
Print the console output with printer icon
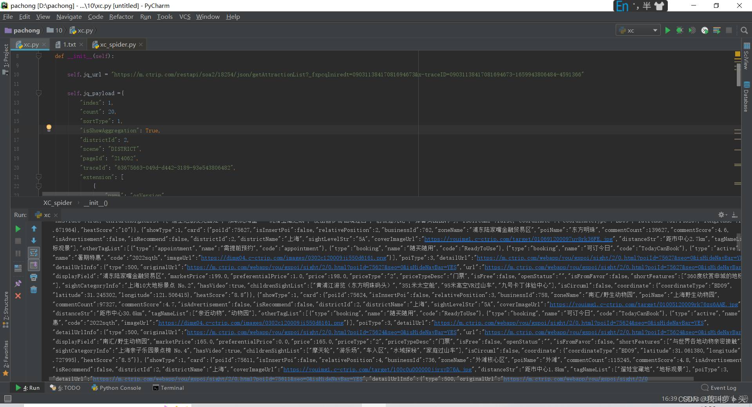tap(34, 277)
